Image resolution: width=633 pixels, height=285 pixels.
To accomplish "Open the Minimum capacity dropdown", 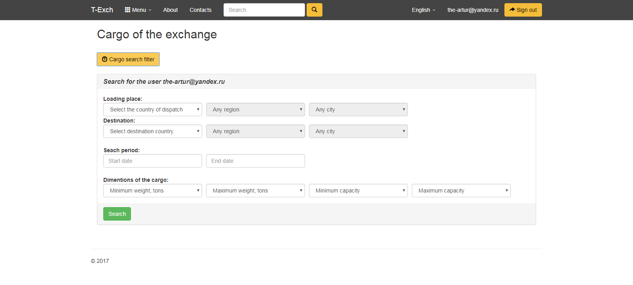I will click(358, 191).
